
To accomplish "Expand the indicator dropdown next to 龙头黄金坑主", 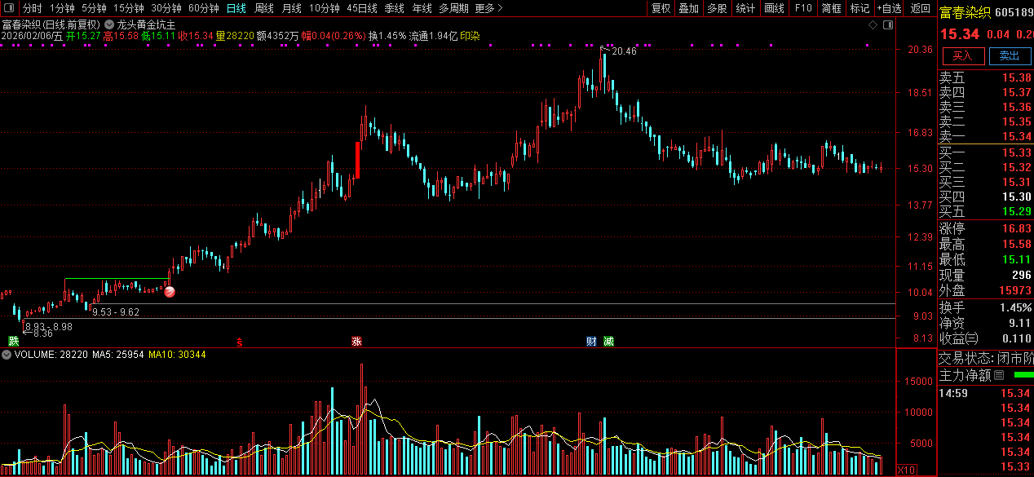I will (x=110, y=24).
